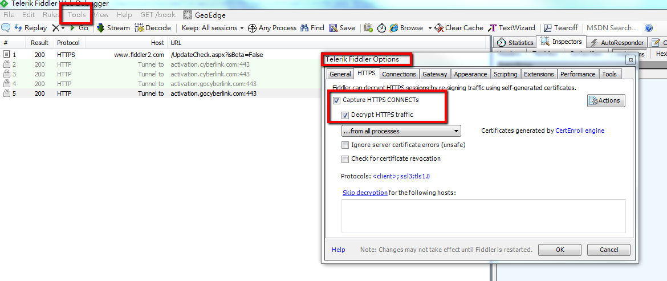Open the CertEnroll engine link
The width and height of the screenshot is (667, 281).
tap(580, 131)
